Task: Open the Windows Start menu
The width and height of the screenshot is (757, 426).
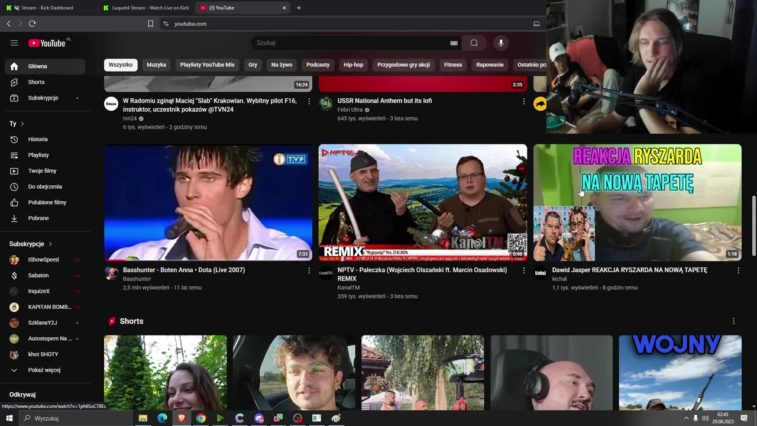Action: pos(9,418)
